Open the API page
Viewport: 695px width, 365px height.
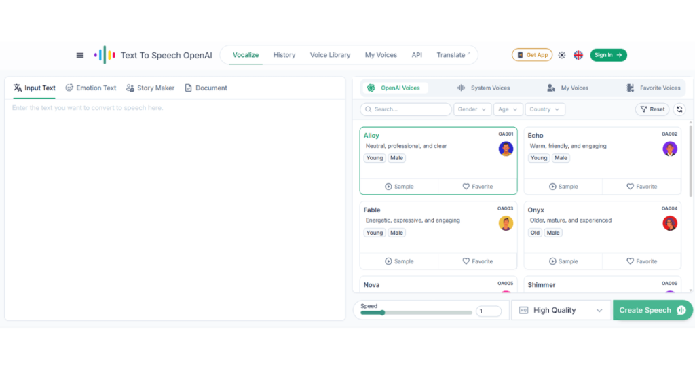417,55
